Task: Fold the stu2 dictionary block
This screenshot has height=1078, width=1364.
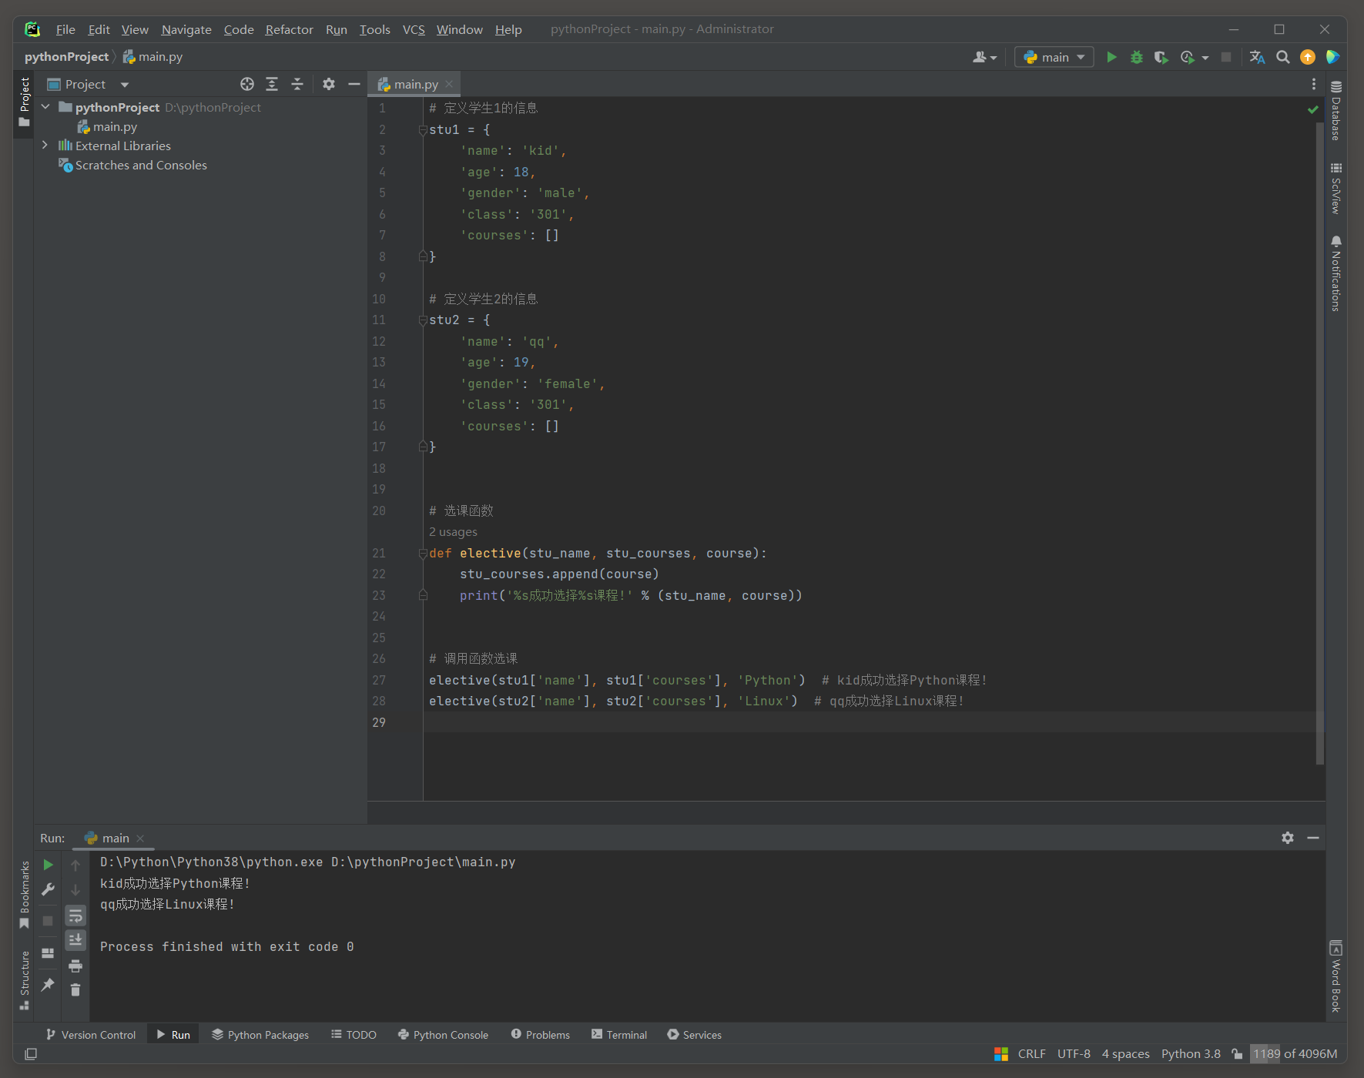Action: (x=423, y=320)
